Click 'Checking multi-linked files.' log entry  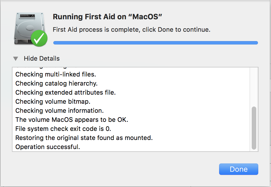click(x=56, y=75)
